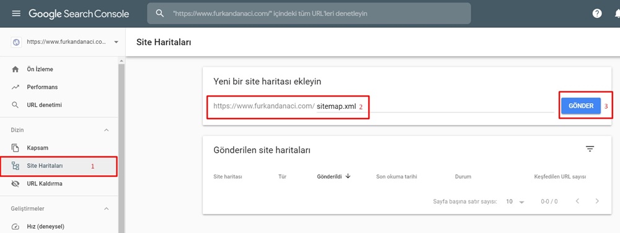The height and width of the screenshot is (233, 620).
Task: Sort by Gönderildi column header
Action: click(x=329, y=177)
